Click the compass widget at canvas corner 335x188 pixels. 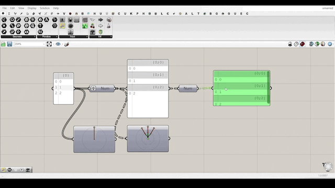tap(328, 167)
